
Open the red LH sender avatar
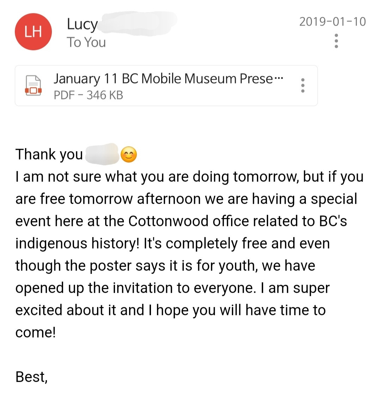pos(33,31)
